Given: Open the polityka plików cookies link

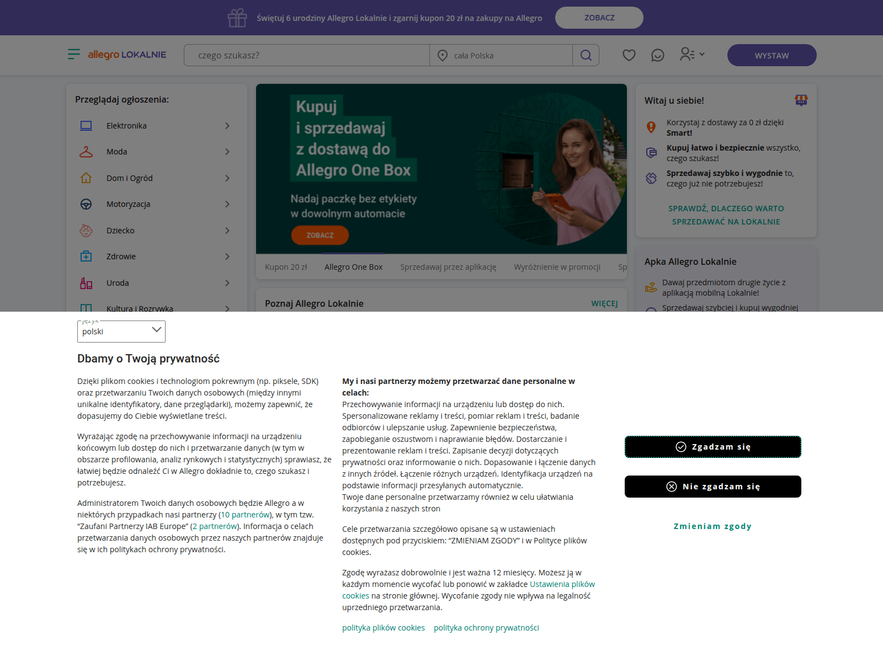Looking at the screenshot, I should 384,628.
